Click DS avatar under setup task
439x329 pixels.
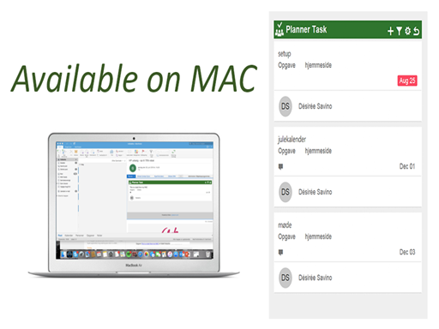pyautogui.click(x=286, y=106)
